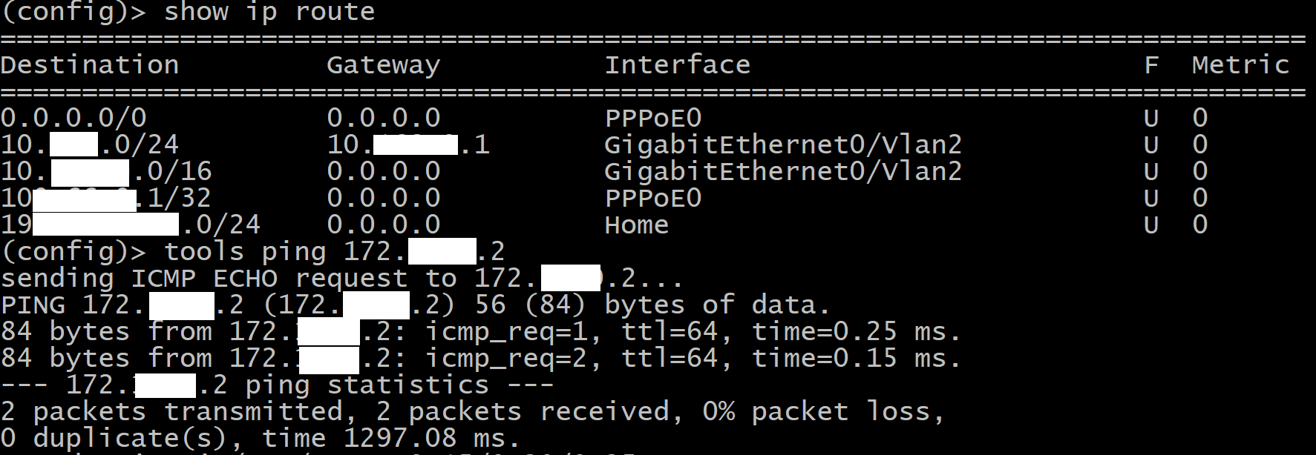Click the Interface column header
Image resolution: width=1316 pixels, height=455 pixels.
(677, 65)
